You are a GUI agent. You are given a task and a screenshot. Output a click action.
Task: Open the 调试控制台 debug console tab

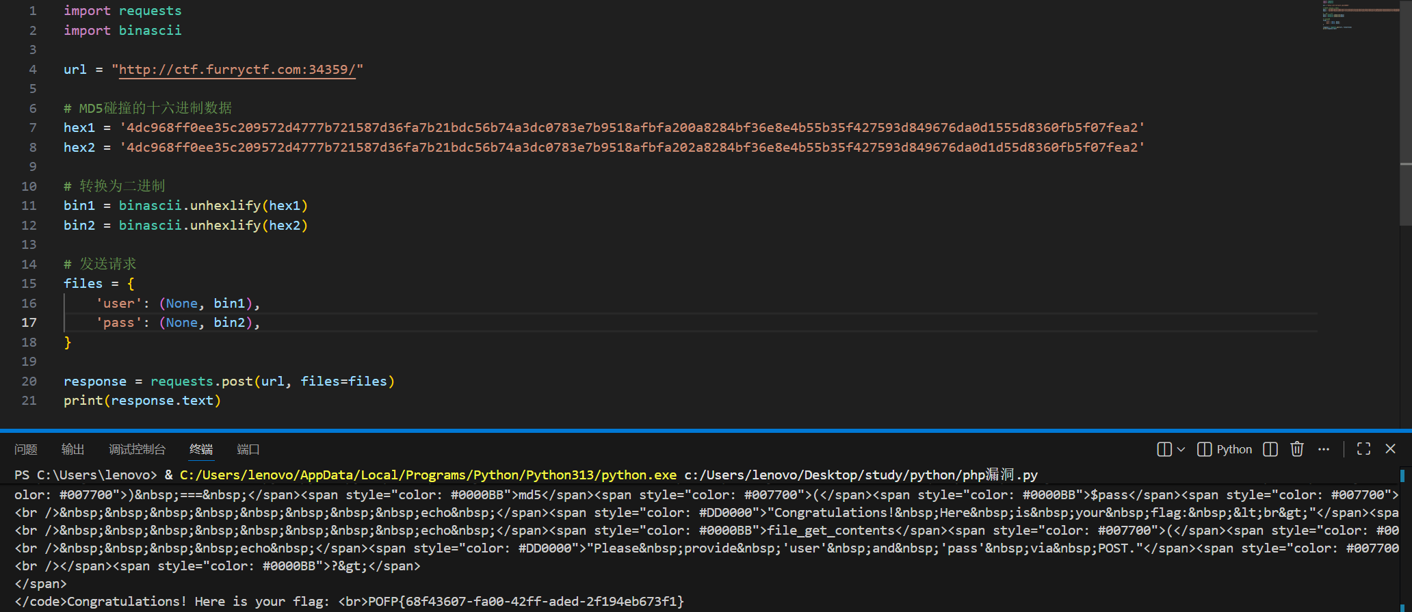click(137, 449)
